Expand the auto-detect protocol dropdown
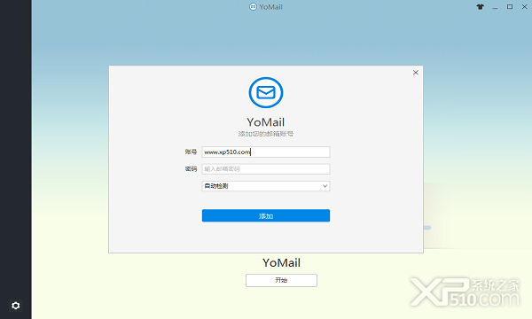 pos(266,186)
